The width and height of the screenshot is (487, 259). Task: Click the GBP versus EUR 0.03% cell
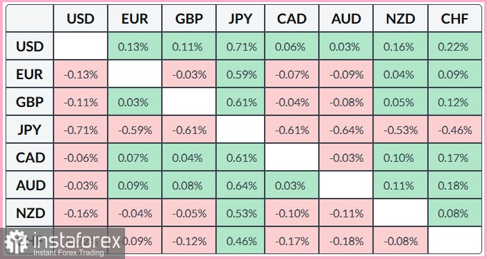coord(135,102)
